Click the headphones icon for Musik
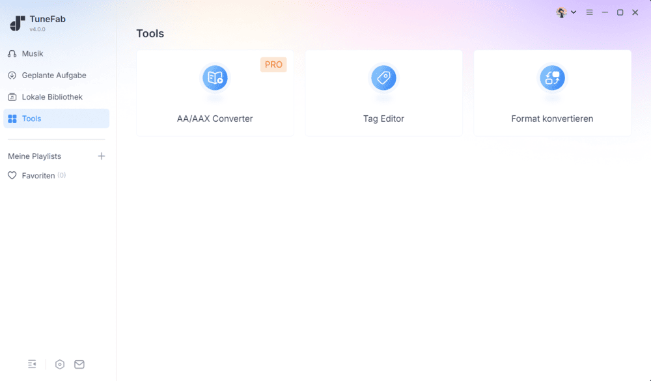 coord(12,53)
